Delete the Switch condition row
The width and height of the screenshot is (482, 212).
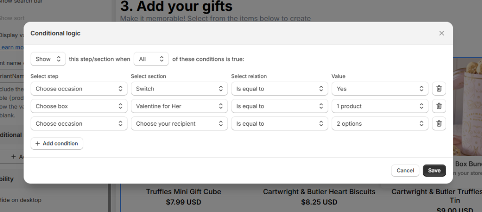(439, 89)
